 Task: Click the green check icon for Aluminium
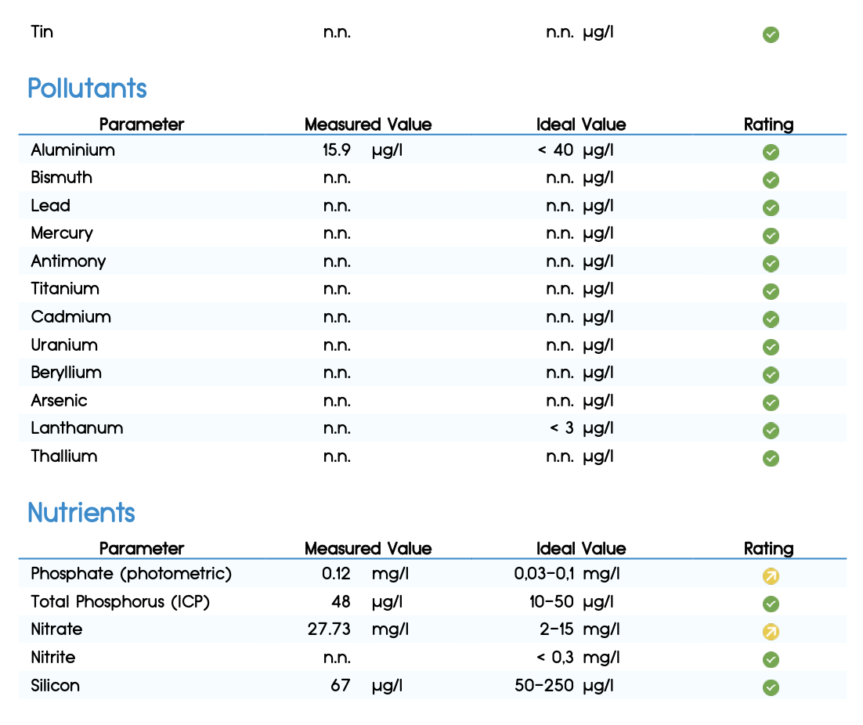coord(771,152)
